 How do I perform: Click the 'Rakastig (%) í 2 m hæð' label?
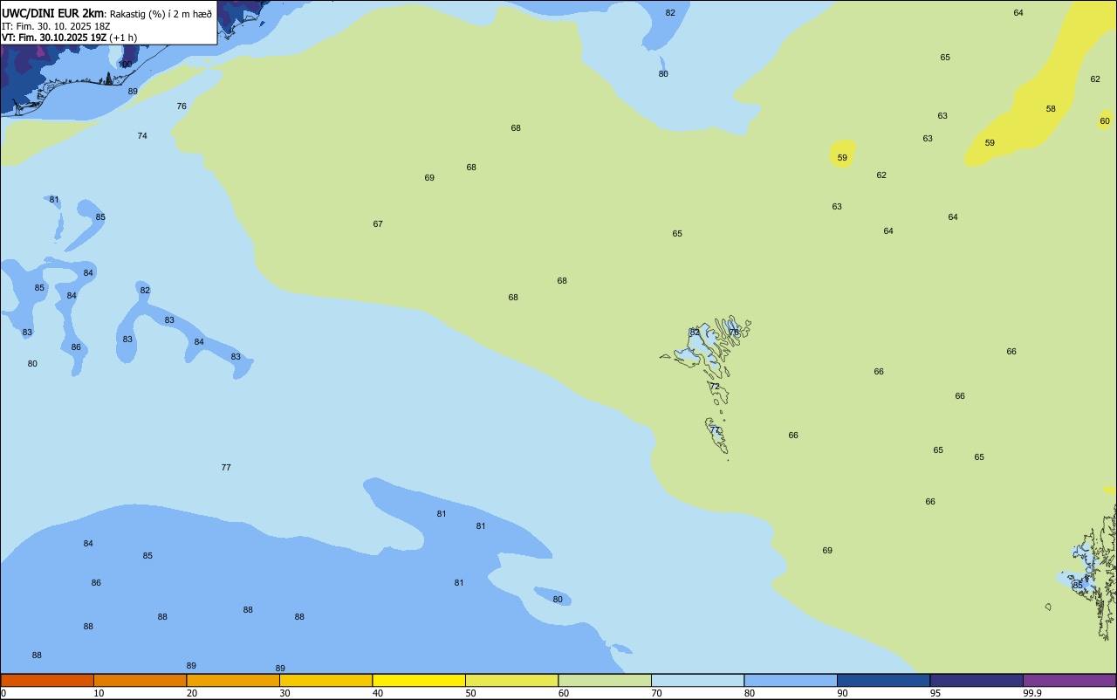(x=161, y=14)
